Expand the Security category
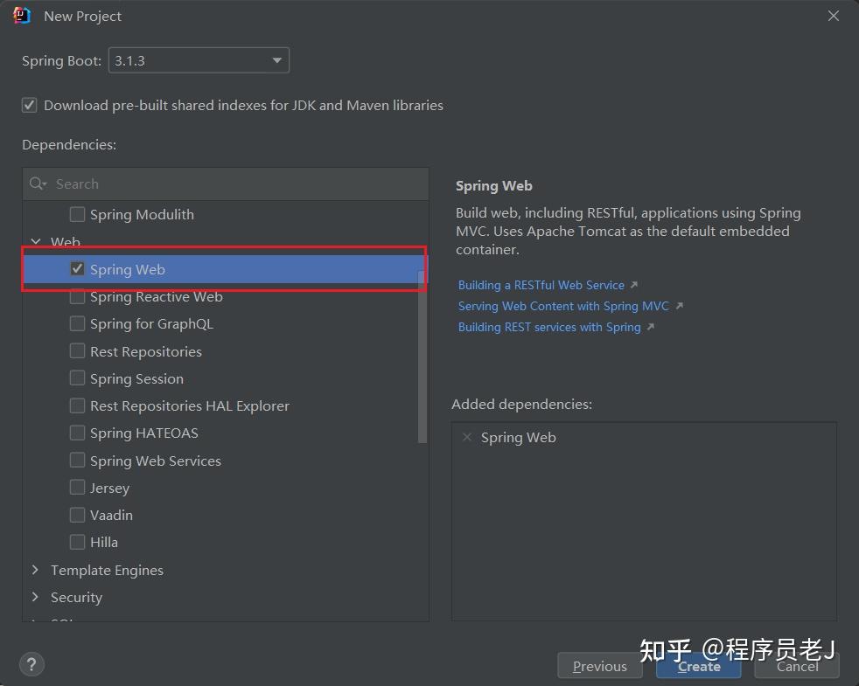The image size is (859, 686). pyautogui.click(x=35, y=597)
